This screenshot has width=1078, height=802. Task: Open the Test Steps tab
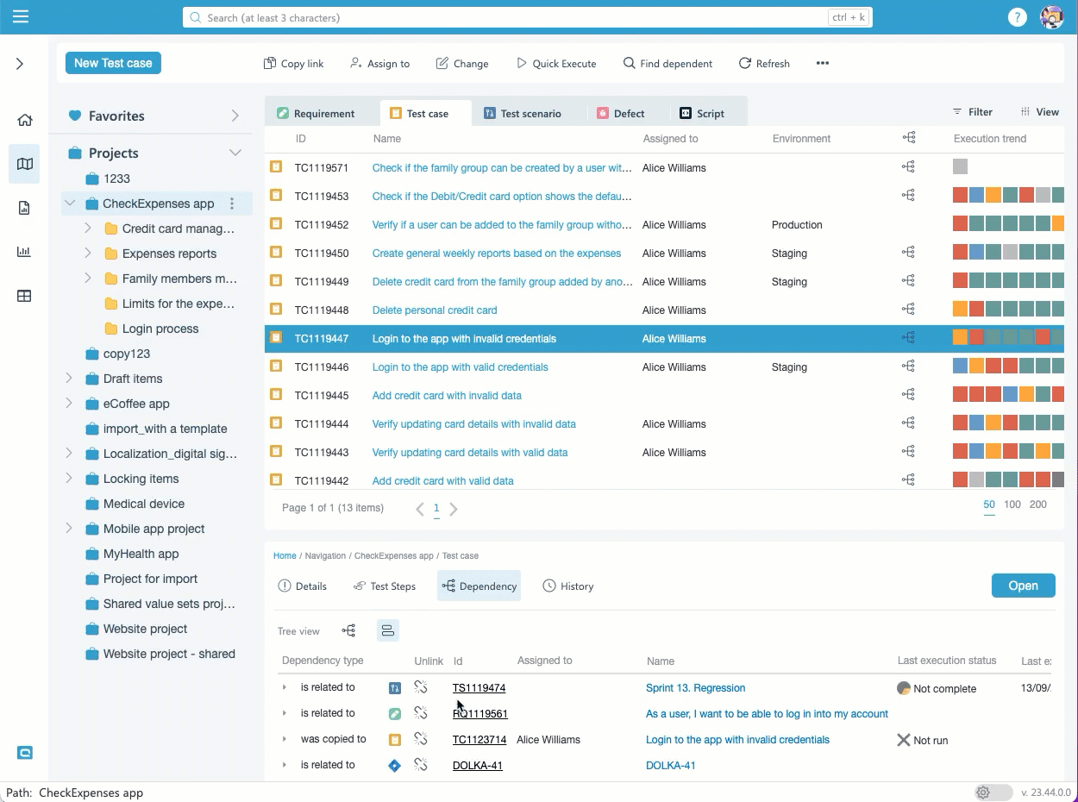[385, 586]
